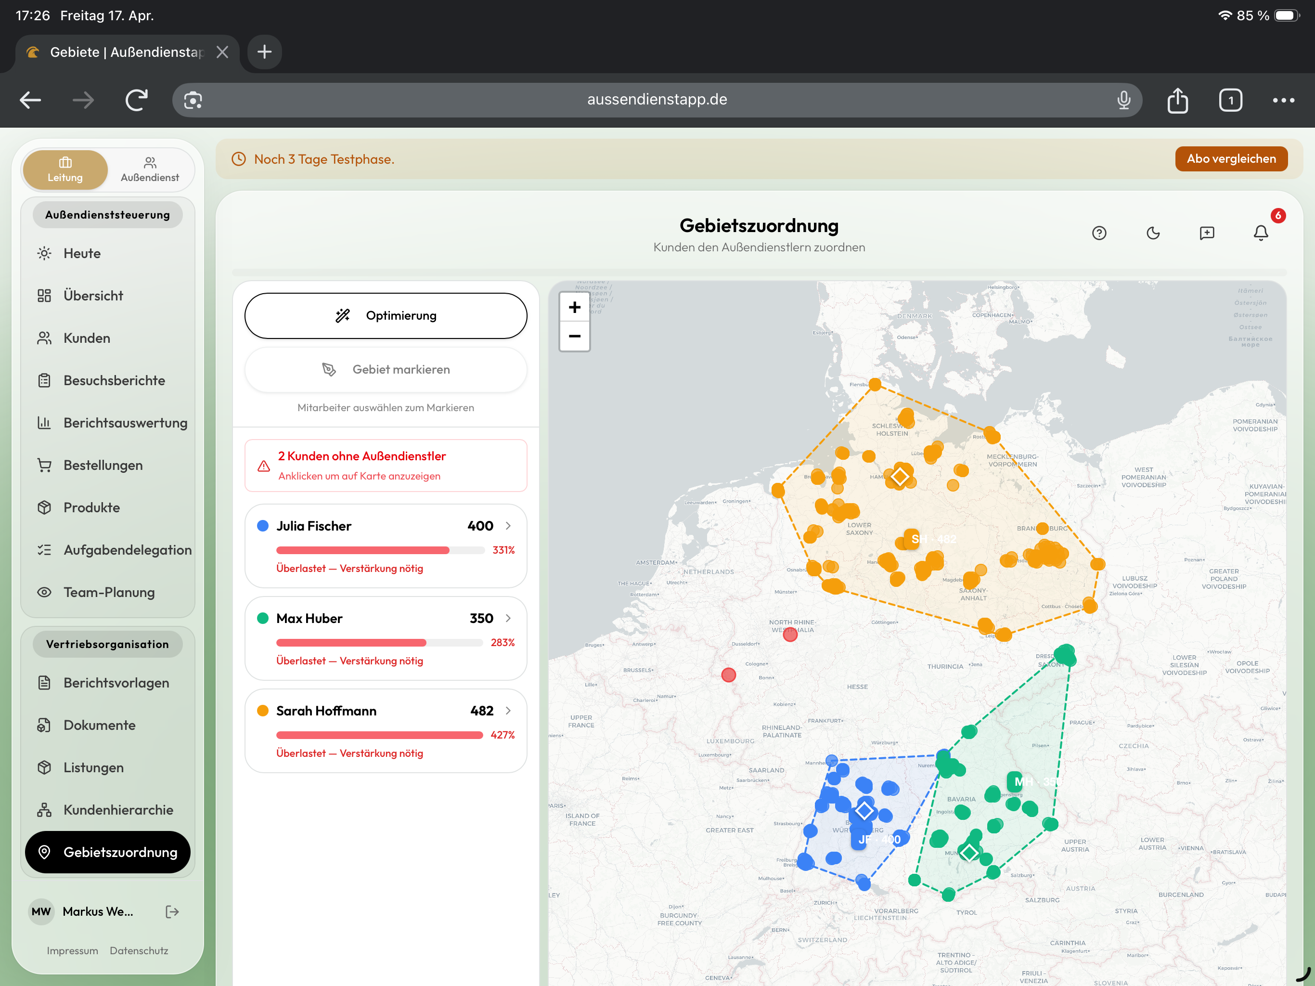Screen dimensions: 1315x986
Task: Zoom out on the map
Action: click(574, 336)
